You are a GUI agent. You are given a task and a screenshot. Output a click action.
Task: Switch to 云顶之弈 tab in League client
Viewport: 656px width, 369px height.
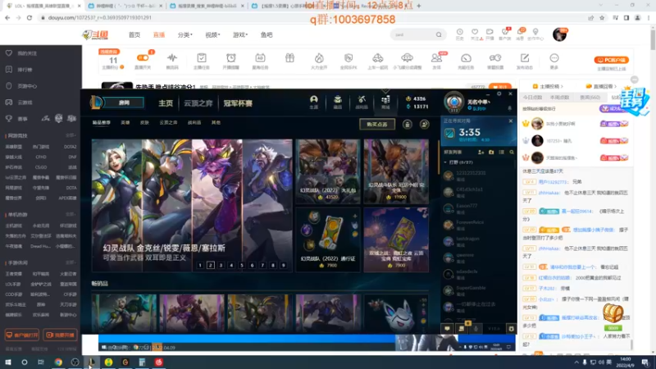(x=198, y=103)
